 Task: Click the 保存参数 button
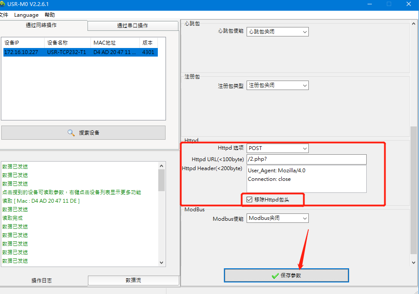click(286, 276)
